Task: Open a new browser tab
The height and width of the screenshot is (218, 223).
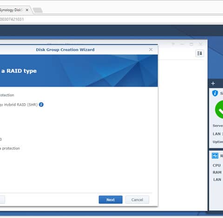Action: point(38,10)
